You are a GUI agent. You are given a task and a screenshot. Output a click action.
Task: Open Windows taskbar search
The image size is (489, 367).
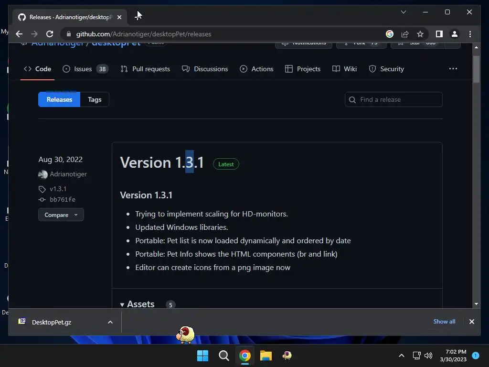pos(223,356)
